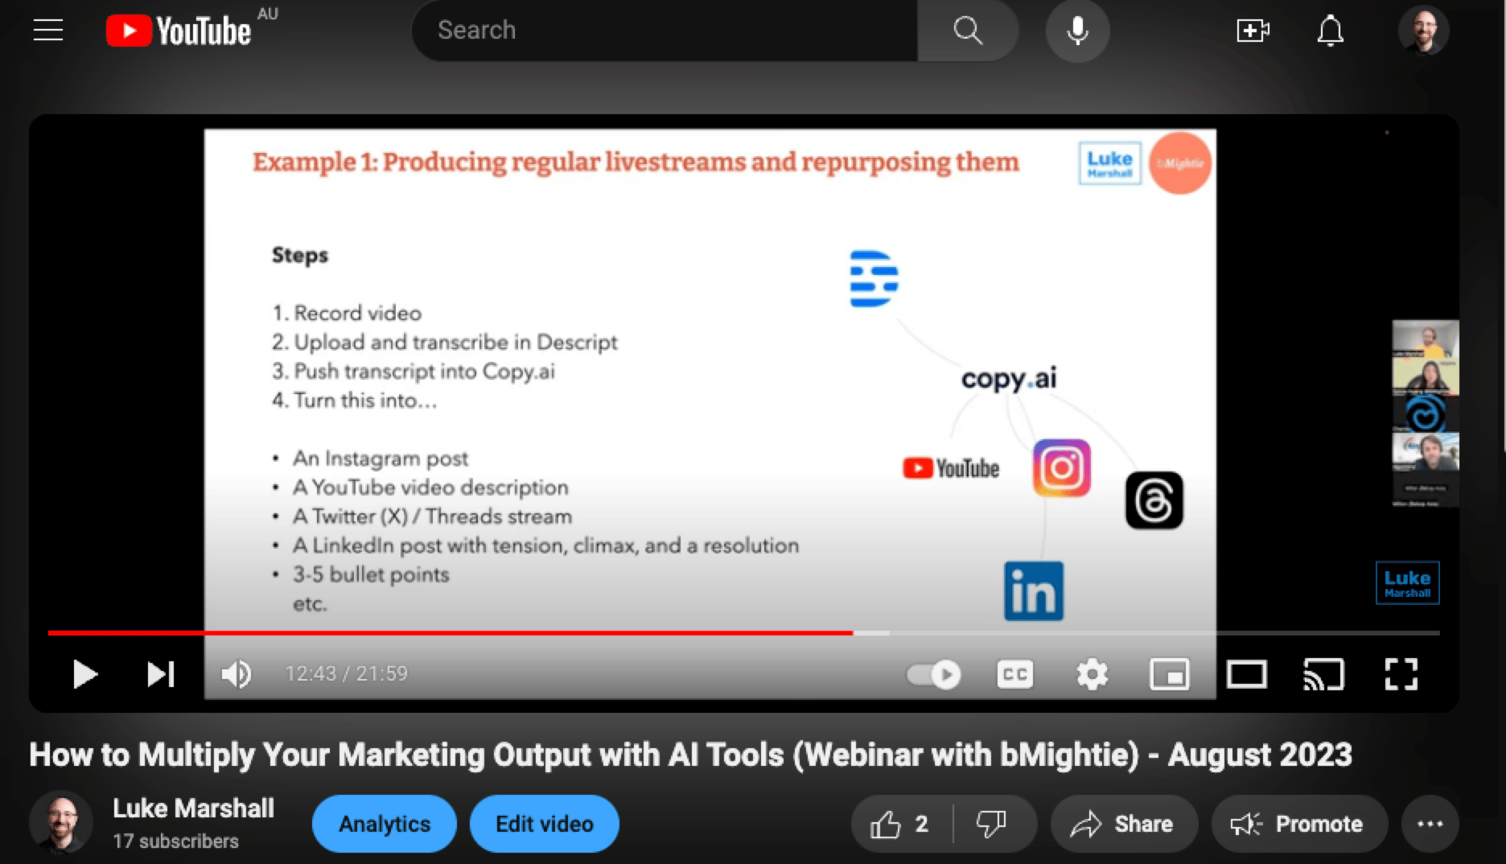Play the paused video
Viewport: 1506px width, 864px height.
click(84, 674)
